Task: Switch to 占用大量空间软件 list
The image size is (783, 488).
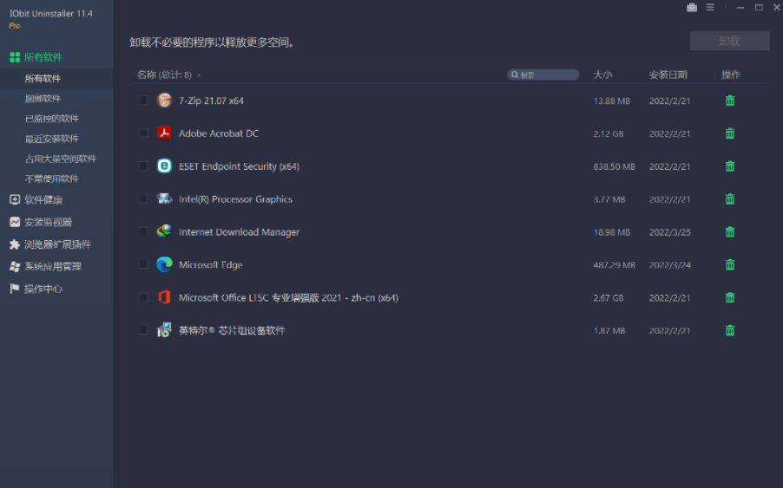Action: coord(61,159)
